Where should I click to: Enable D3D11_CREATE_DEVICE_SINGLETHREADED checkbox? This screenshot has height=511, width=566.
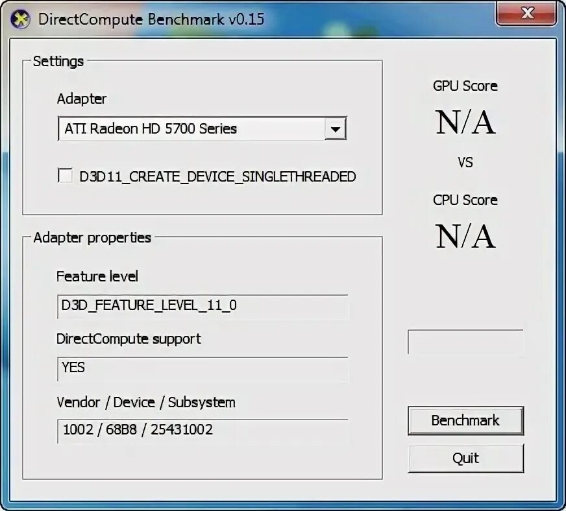click(x=65, y=176)
